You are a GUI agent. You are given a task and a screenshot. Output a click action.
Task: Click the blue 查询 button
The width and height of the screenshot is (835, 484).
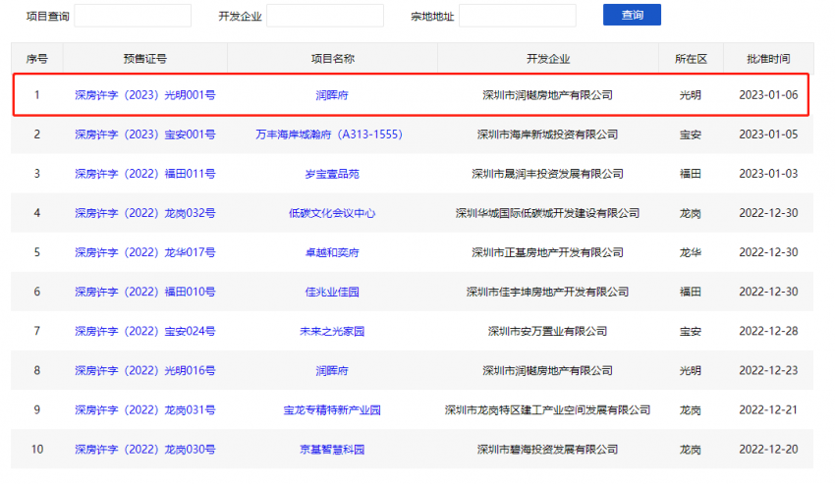[x=632, y=15]
